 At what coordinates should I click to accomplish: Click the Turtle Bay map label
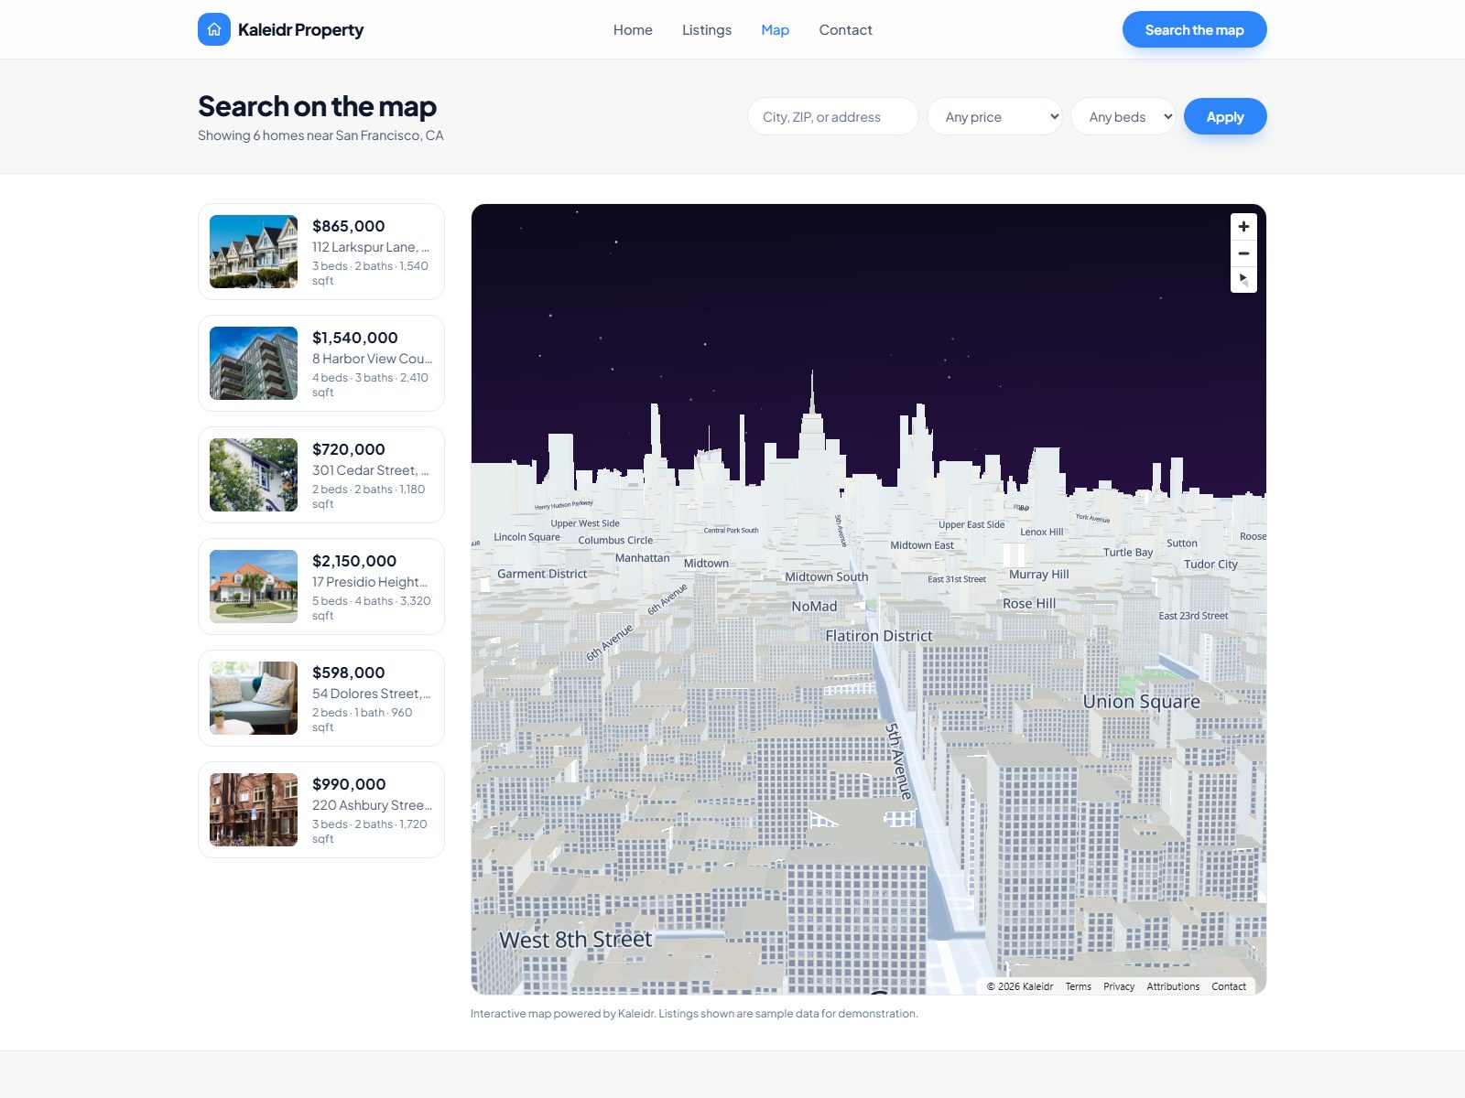1128,553
